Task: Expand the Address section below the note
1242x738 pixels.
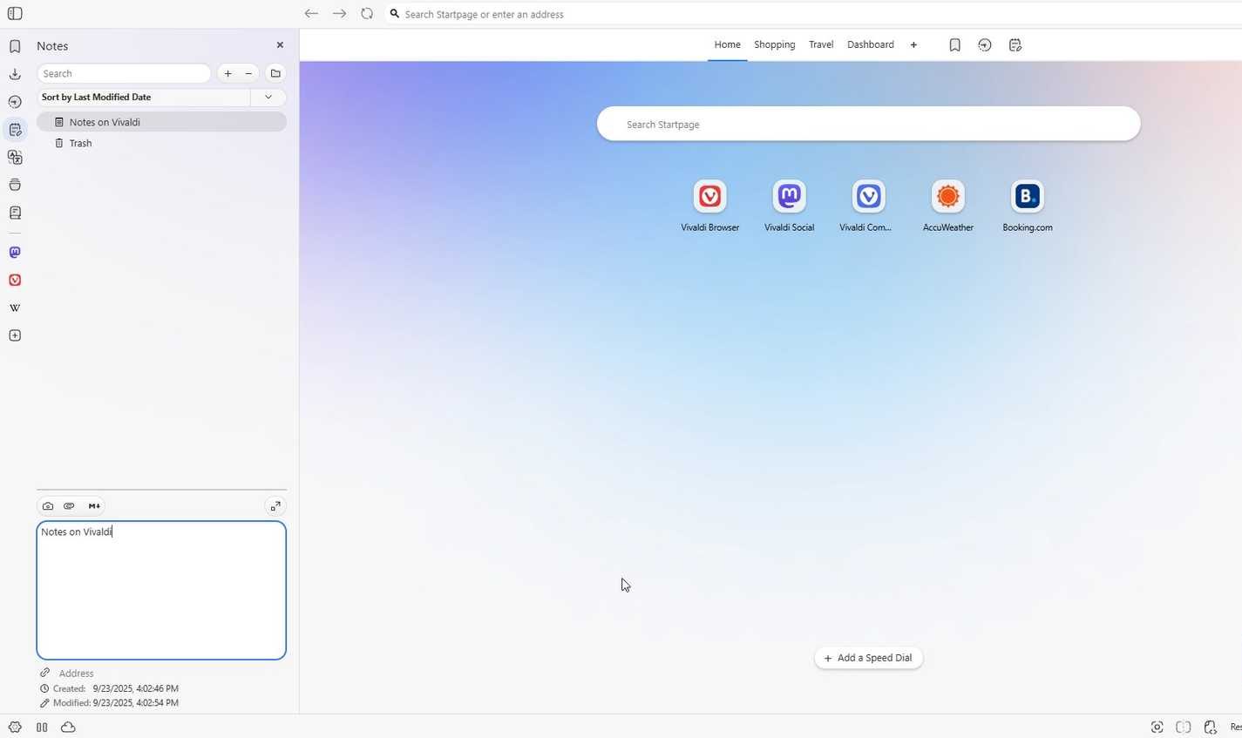Action: 76,673
